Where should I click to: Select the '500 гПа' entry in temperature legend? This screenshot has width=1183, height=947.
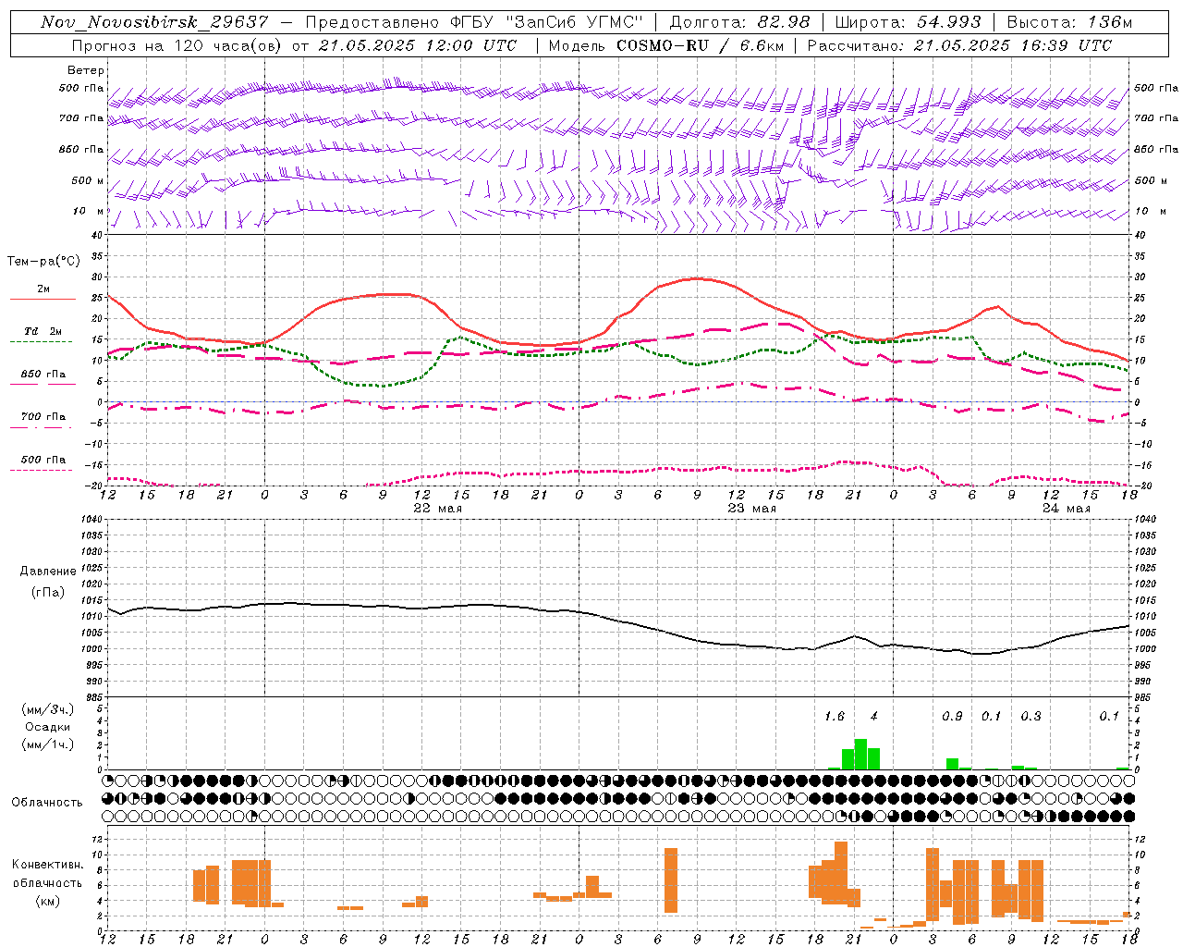(43, 459)
